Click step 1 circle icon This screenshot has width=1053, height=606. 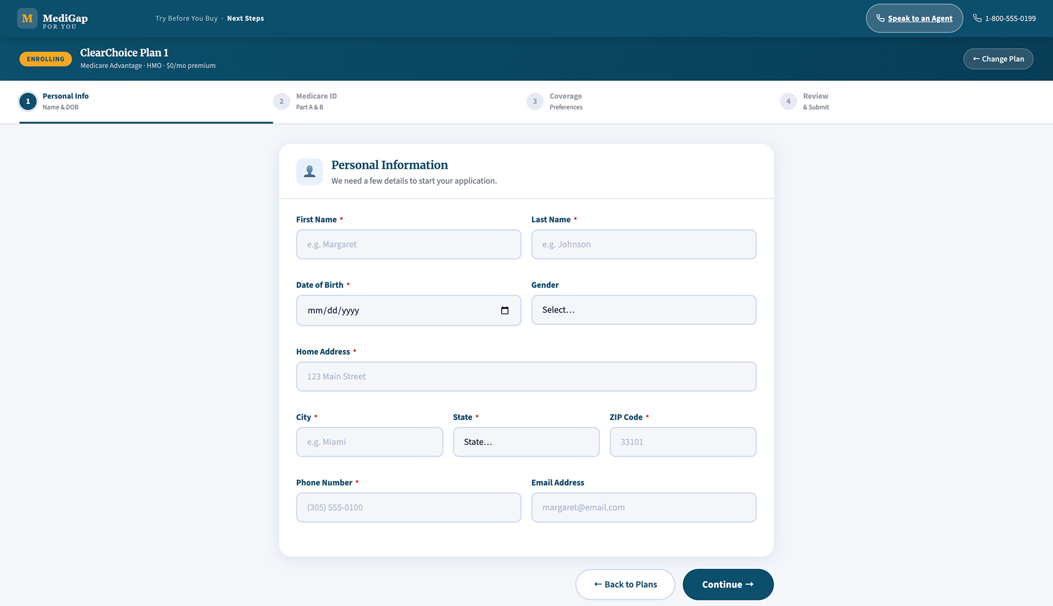[28, 101]
